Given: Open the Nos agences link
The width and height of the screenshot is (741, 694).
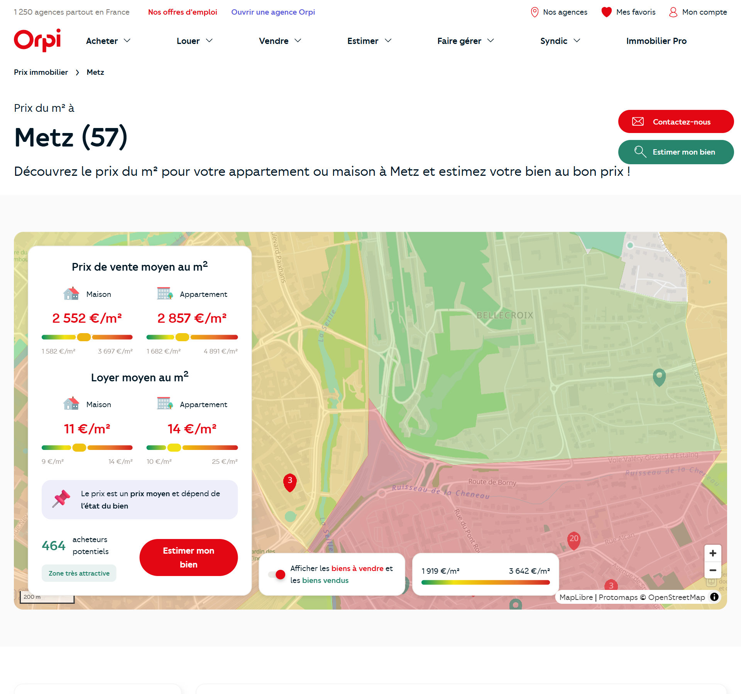Looking at the screenshot, I should [559, 12].
